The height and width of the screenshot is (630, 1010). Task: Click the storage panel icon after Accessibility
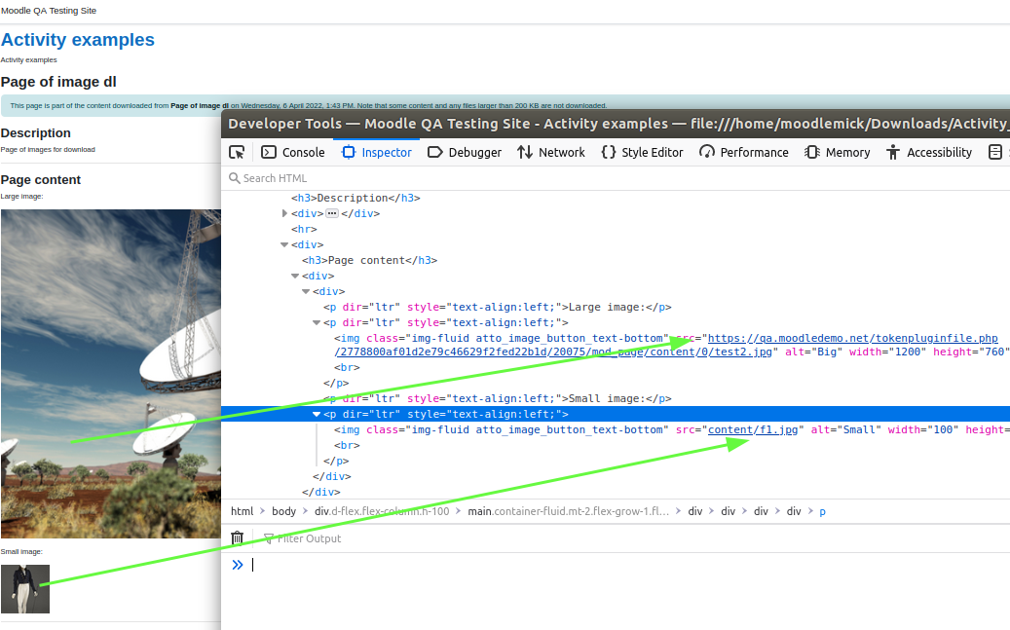(x=995, y=153)
